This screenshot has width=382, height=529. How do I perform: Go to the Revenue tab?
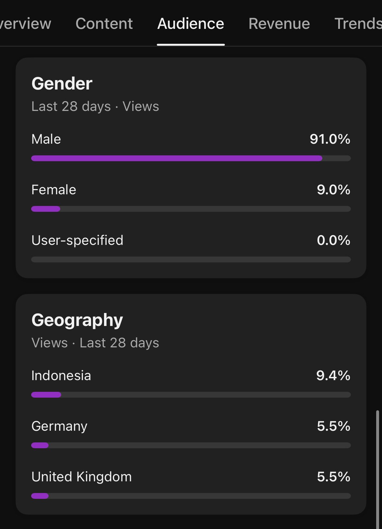pos(279,24)
